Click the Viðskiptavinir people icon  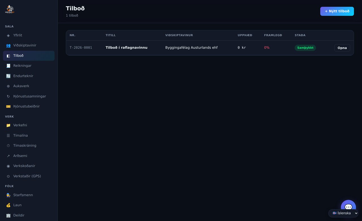8,45
